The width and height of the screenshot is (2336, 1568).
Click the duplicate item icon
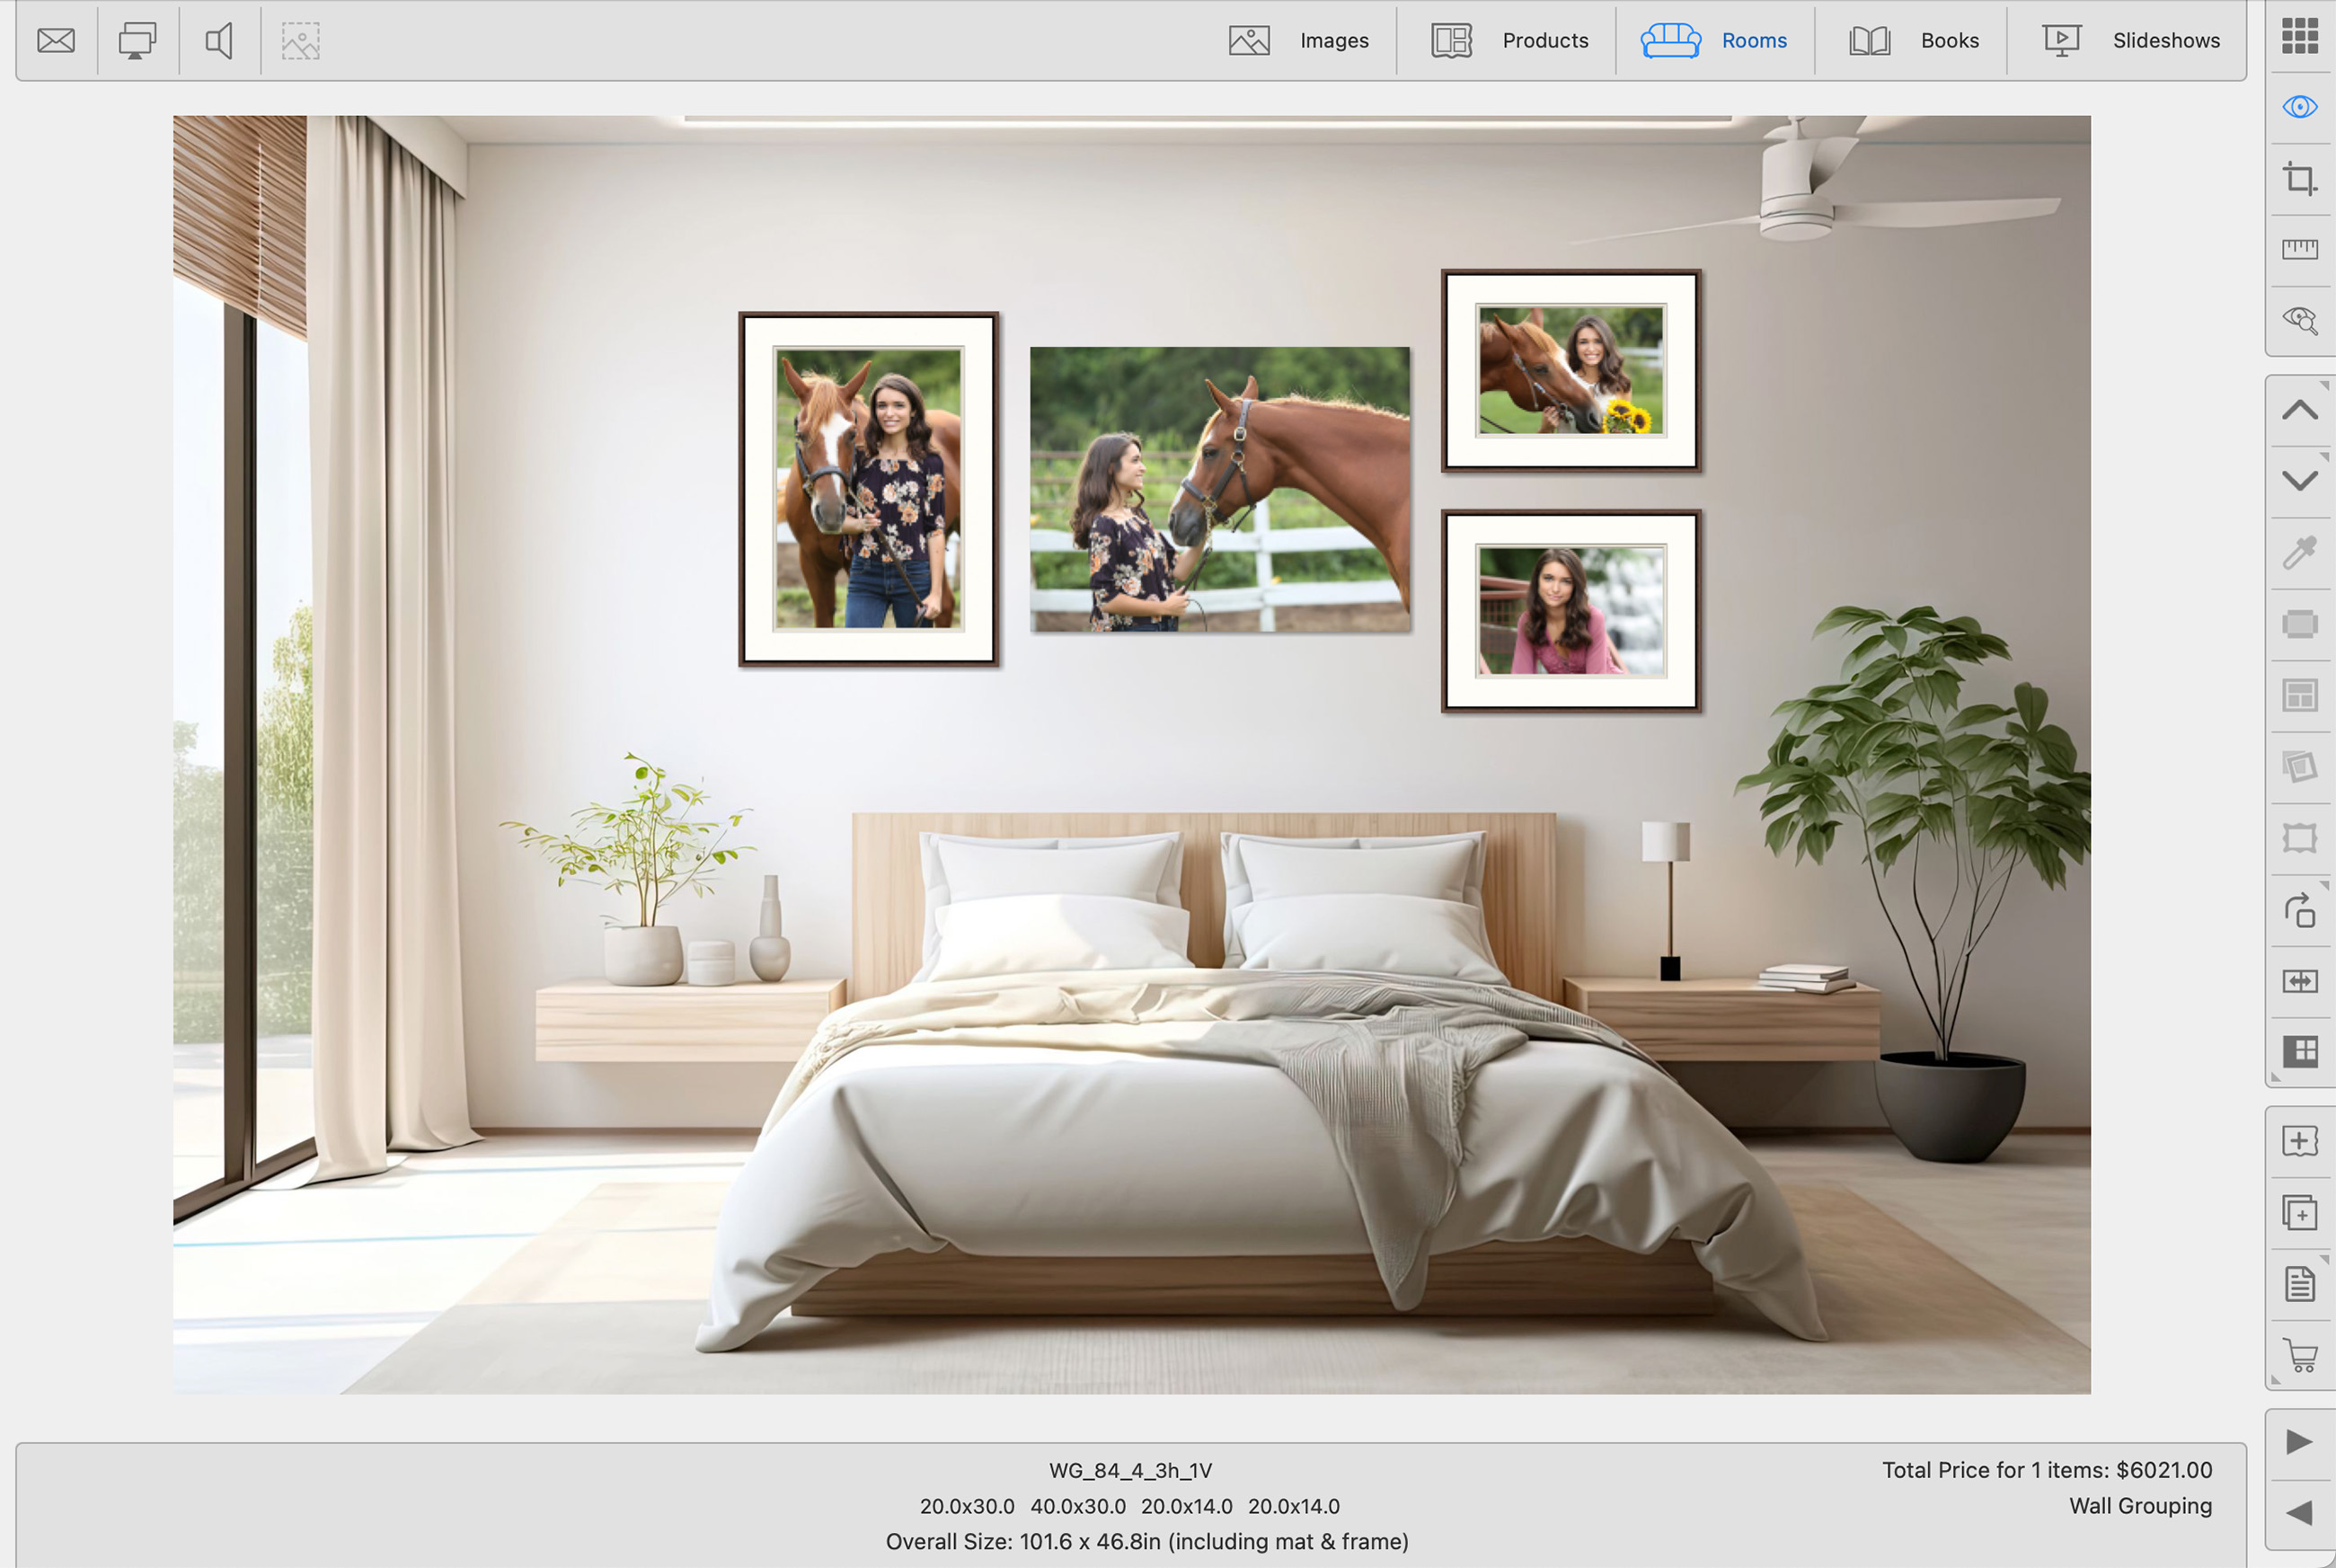(2299, 1213)
